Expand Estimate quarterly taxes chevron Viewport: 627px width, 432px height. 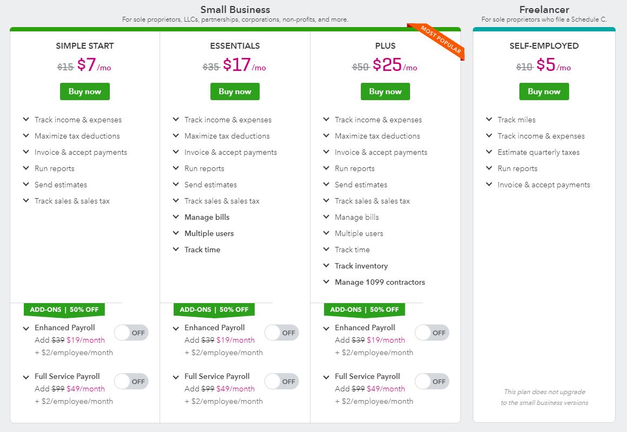point(489,152)
